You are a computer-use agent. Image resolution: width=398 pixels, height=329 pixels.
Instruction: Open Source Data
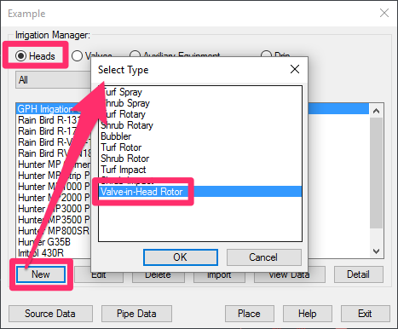50,314
